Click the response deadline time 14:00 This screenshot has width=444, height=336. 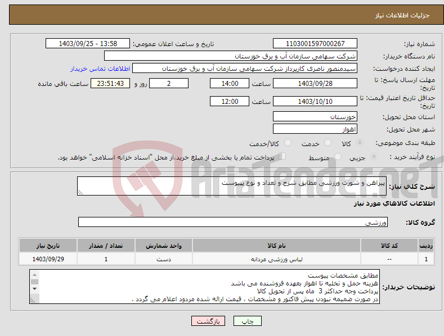coord(230,83)
